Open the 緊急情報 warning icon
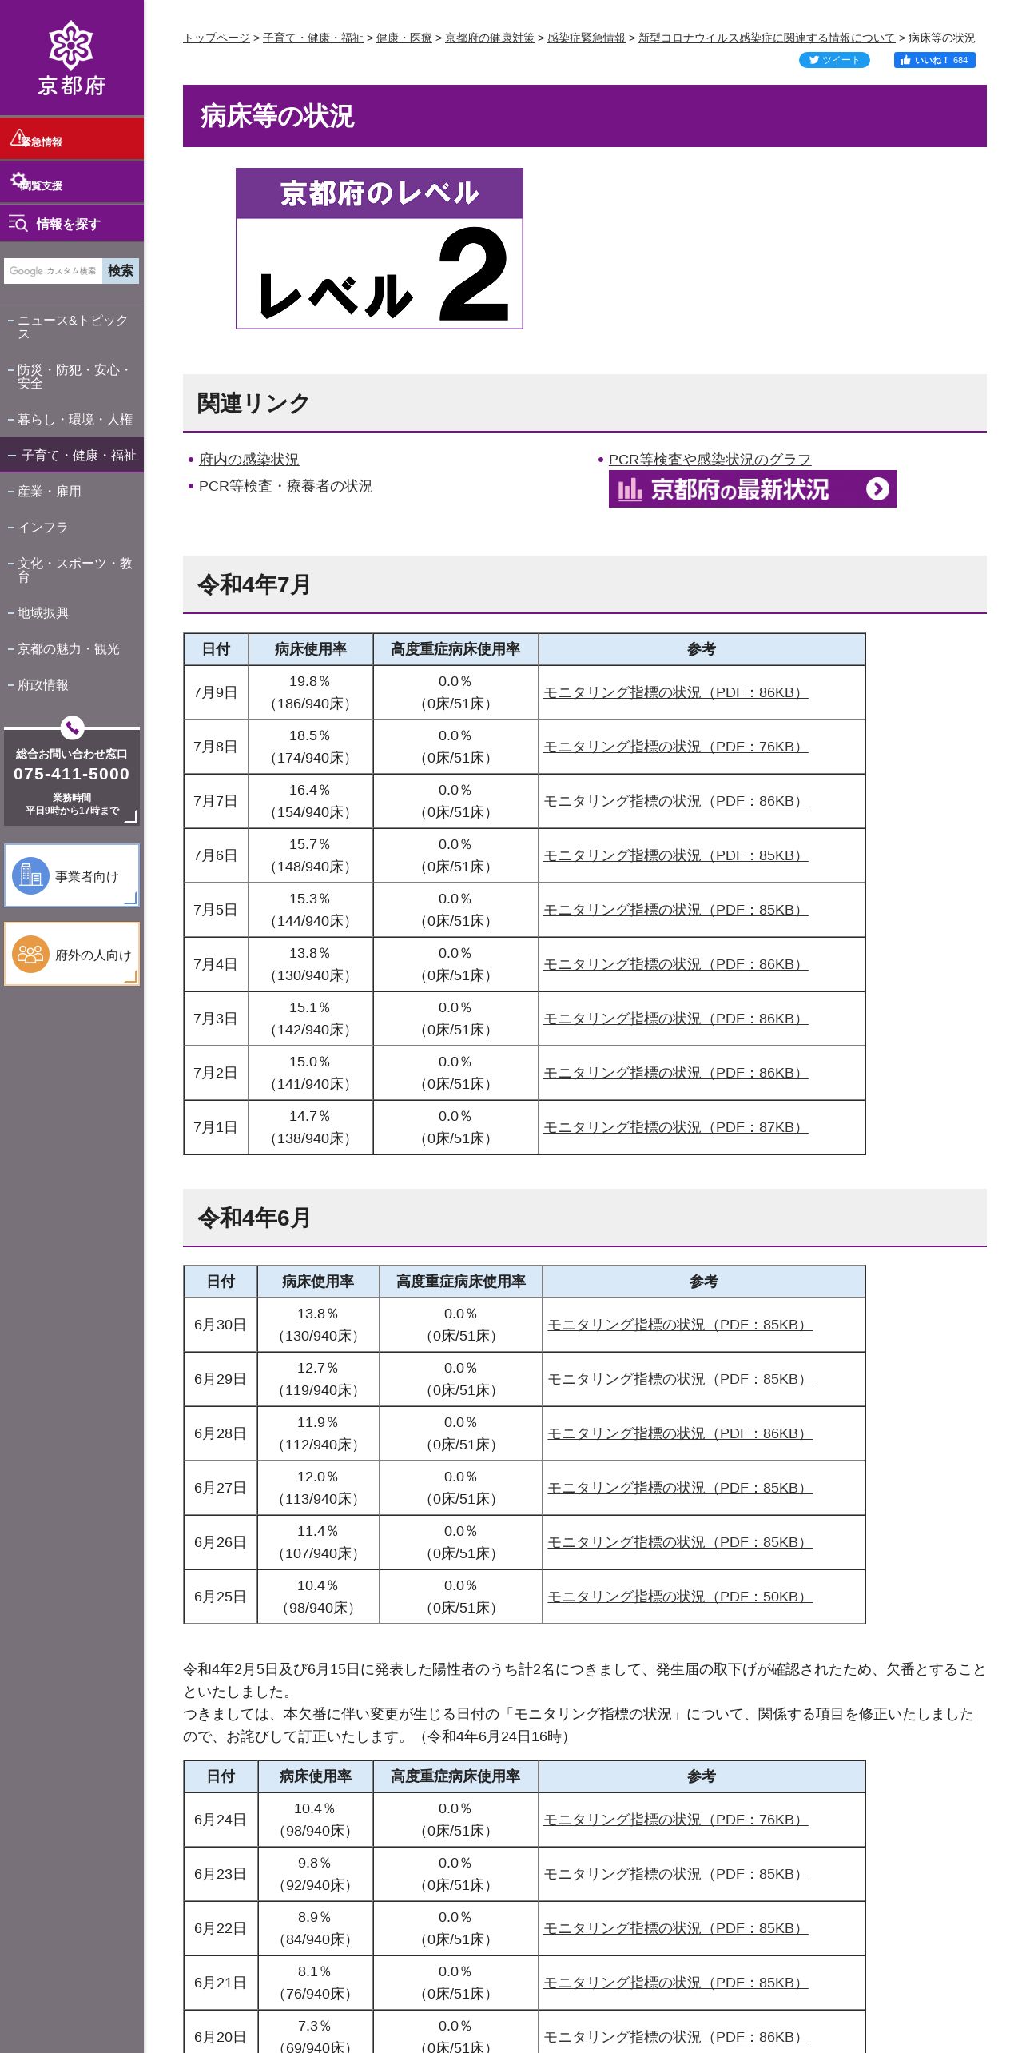The image size is (1026, 2053). click(x=18, y=138)
